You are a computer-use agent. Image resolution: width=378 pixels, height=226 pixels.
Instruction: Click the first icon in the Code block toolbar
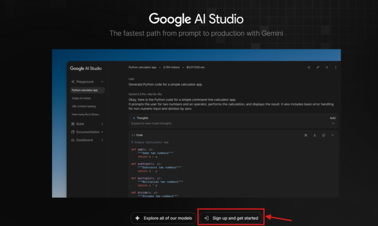pyautogui.click(x=306, y=135)
